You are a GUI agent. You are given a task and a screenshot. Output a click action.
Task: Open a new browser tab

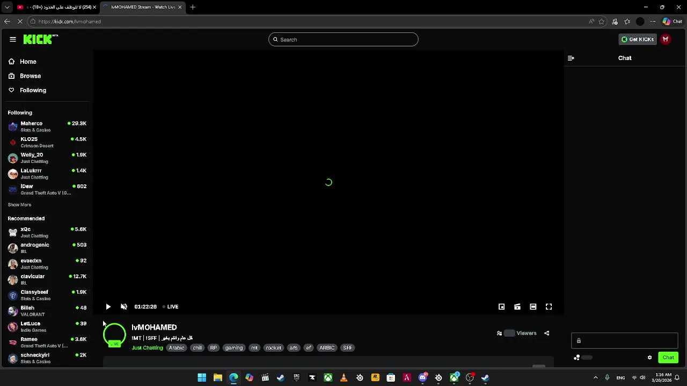tap(193, 7)
